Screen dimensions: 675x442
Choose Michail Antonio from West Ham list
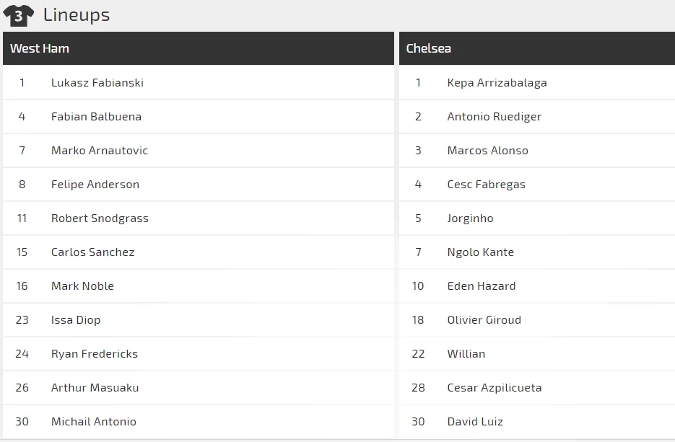click(94, 422)
